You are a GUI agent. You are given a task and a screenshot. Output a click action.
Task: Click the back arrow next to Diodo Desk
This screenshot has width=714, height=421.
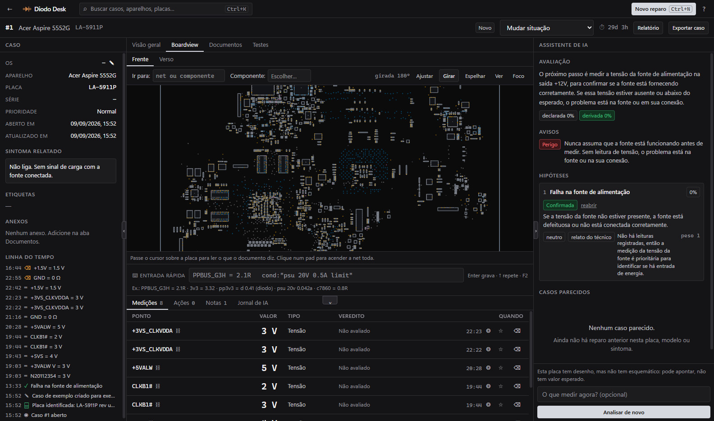pos(9,9)
